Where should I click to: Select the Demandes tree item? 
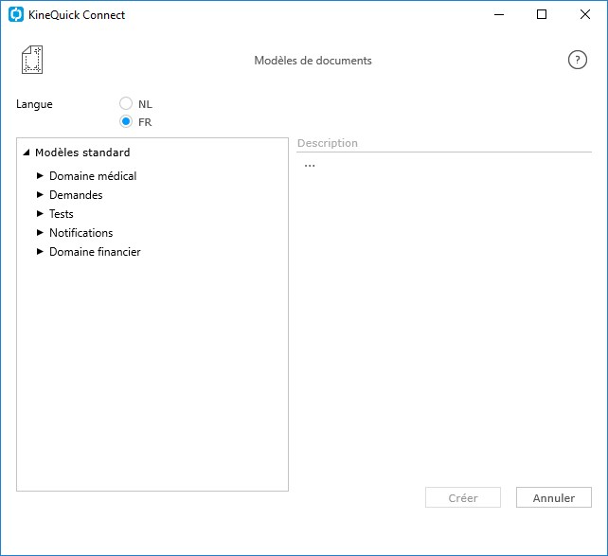(x=76, y=195)
